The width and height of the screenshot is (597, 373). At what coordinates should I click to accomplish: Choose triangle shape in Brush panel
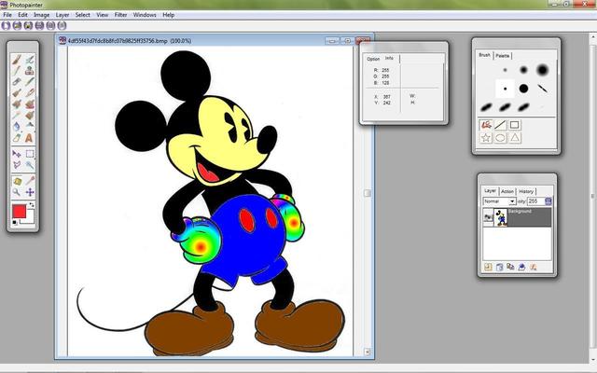pyautogui.click(x=514, y=138)
